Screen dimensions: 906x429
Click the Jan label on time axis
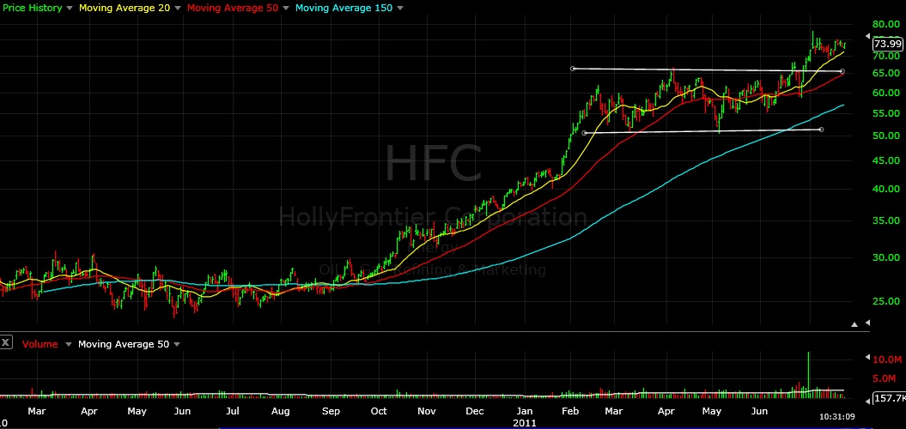tap(524, 412)
